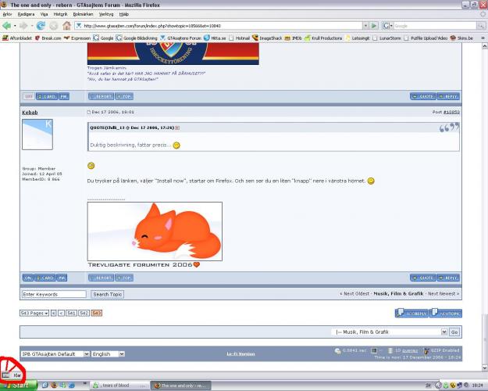This screenshot has height=391, width=488.
Task: Open the Bokmärken menu
Action: [83, 13]
